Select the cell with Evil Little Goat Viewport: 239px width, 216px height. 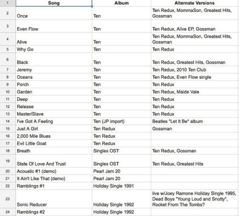tap(54, 143)
